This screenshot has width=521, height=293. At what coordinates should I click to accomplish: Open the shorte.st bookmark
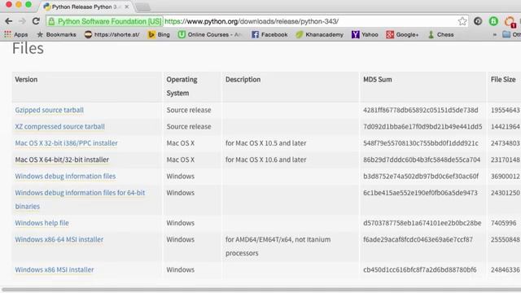tap(112, 34)
